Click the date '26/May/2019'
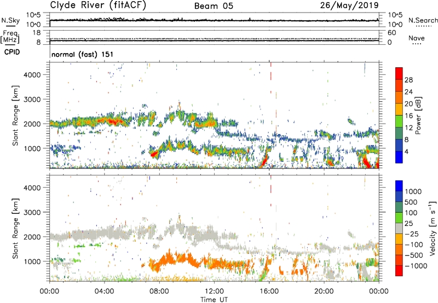 point(349,5)
